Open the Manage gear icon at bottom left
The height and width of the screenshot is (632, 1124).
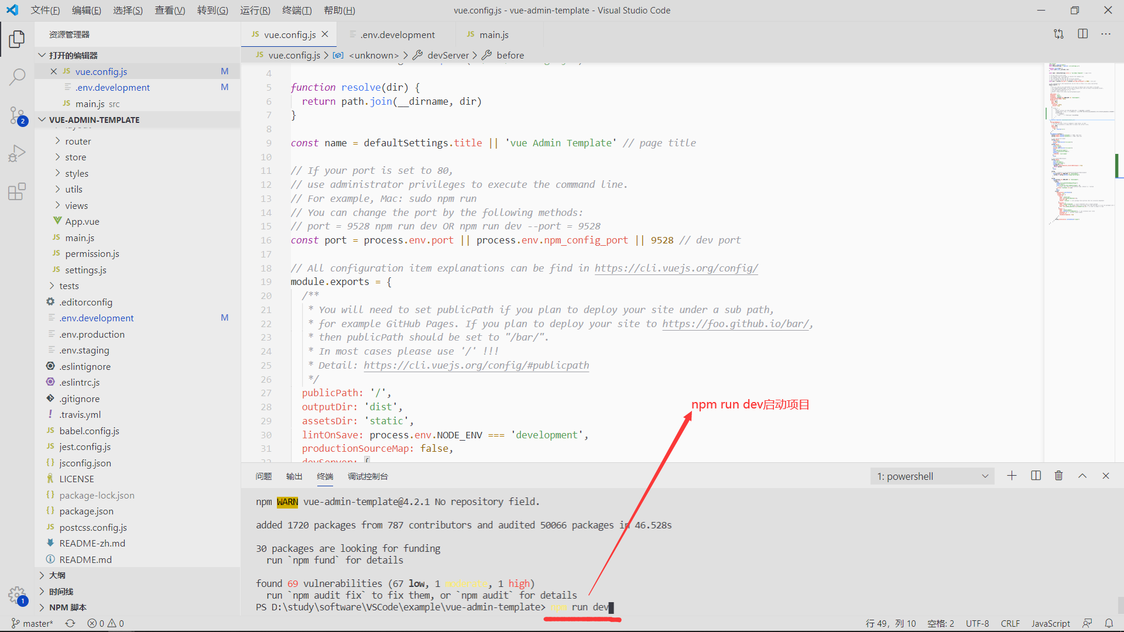(18, 595)
